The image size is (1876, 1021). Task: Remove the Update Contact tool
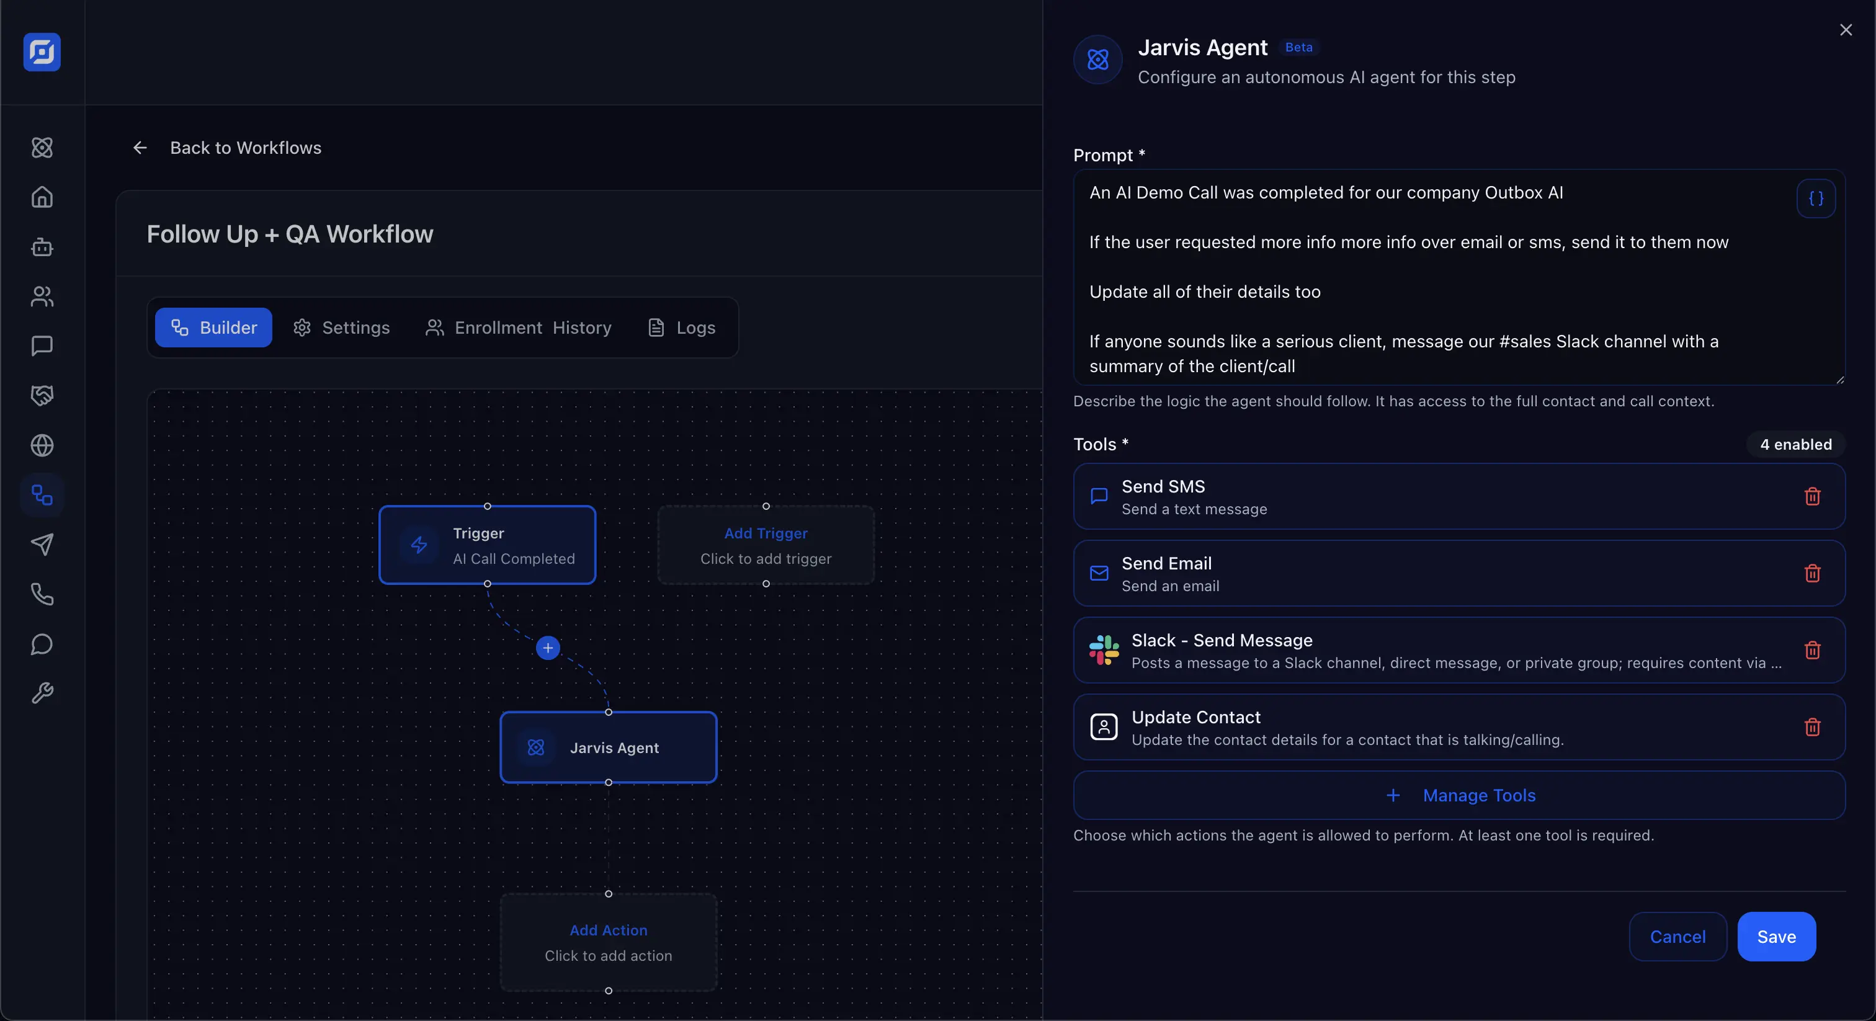point(1812,727)
